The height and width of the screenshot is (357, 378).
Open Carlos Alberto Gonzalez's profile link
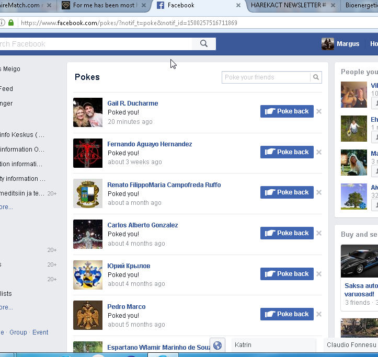point(143,225)
